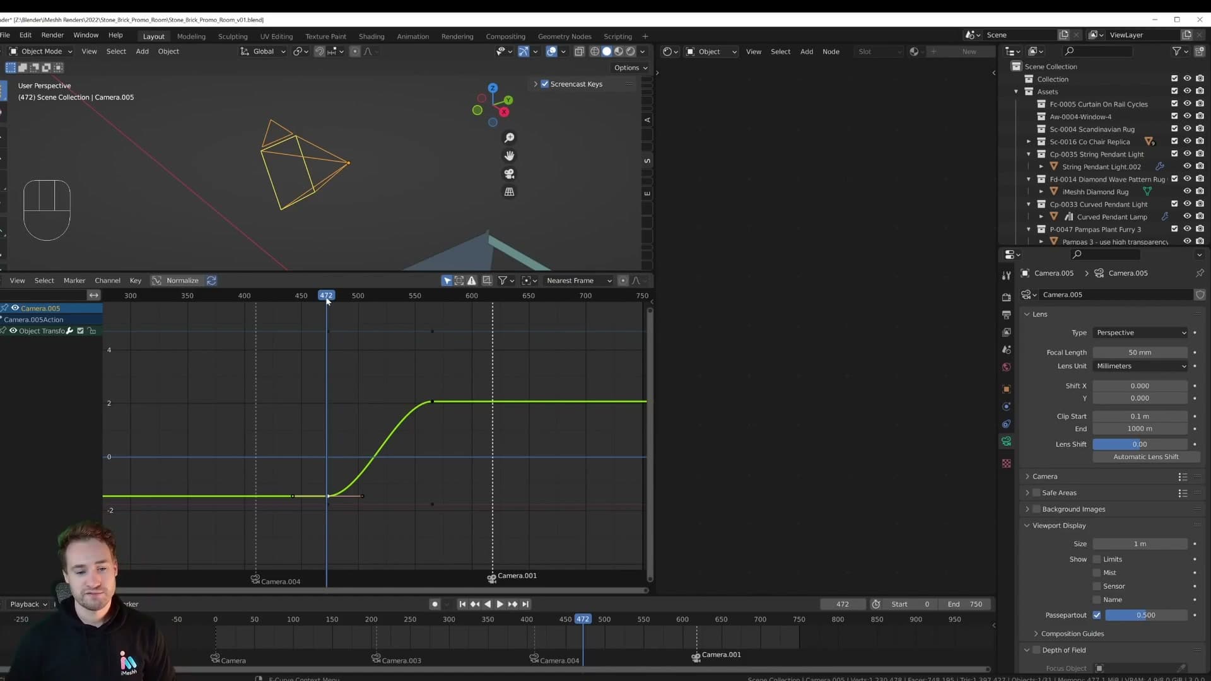This screenshot has width=1211, height=681.
Task: Open Output properties tab icon
Action: coord(1007,314)
